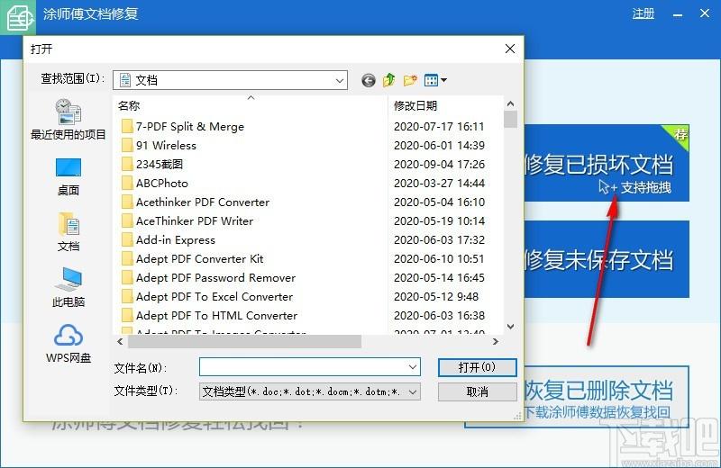Viewport: 721px width, 468px height.
Task: Click date 2020-06-03 17:32
Action: point(439,239)
